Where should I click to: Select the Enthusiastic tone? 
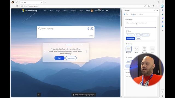click(145, 35)
